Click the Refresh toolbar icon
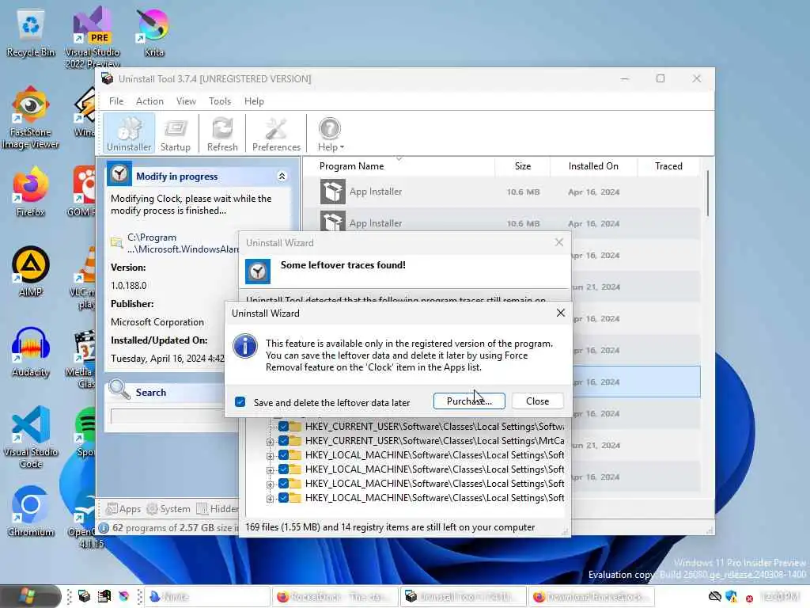The width and height of the screenshot is (810, 608). pos(222,134)
